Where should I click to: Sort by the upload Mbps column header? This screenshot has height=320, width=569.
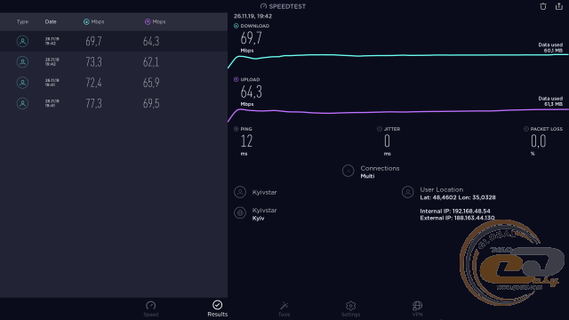[156, 21]
